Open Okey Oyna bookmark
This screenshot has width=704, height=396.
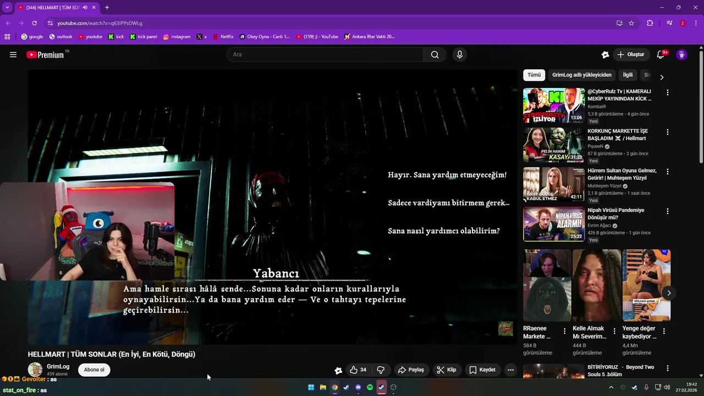265,37
